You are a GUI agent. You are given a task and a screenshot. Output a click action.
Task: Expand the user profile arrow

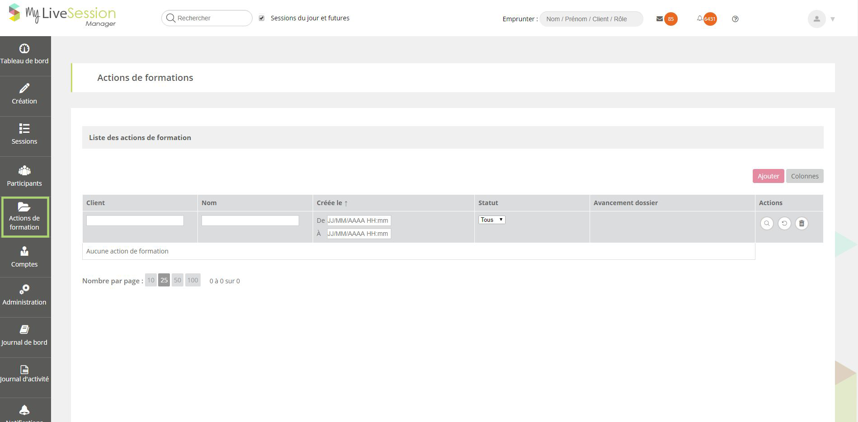click(x=833, y=19)
